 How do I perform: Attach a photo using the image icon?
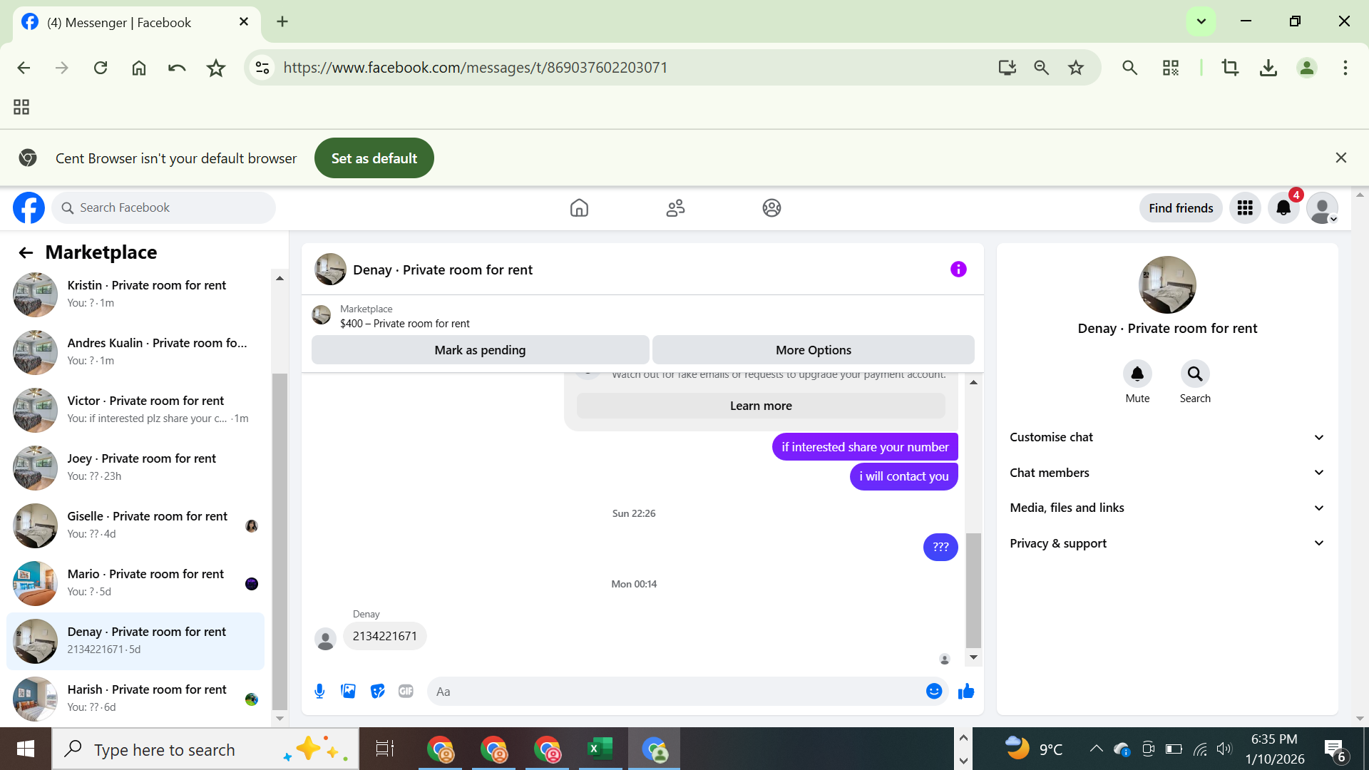pos(348,691)
